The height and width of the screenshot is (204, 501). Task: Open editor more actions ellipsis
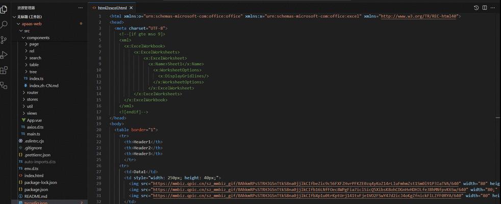(493, 8)
